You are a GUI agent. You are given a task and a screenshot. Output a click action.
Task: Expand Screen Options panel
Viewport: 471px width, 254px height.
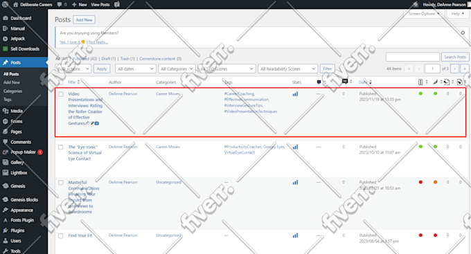point(423,14)
